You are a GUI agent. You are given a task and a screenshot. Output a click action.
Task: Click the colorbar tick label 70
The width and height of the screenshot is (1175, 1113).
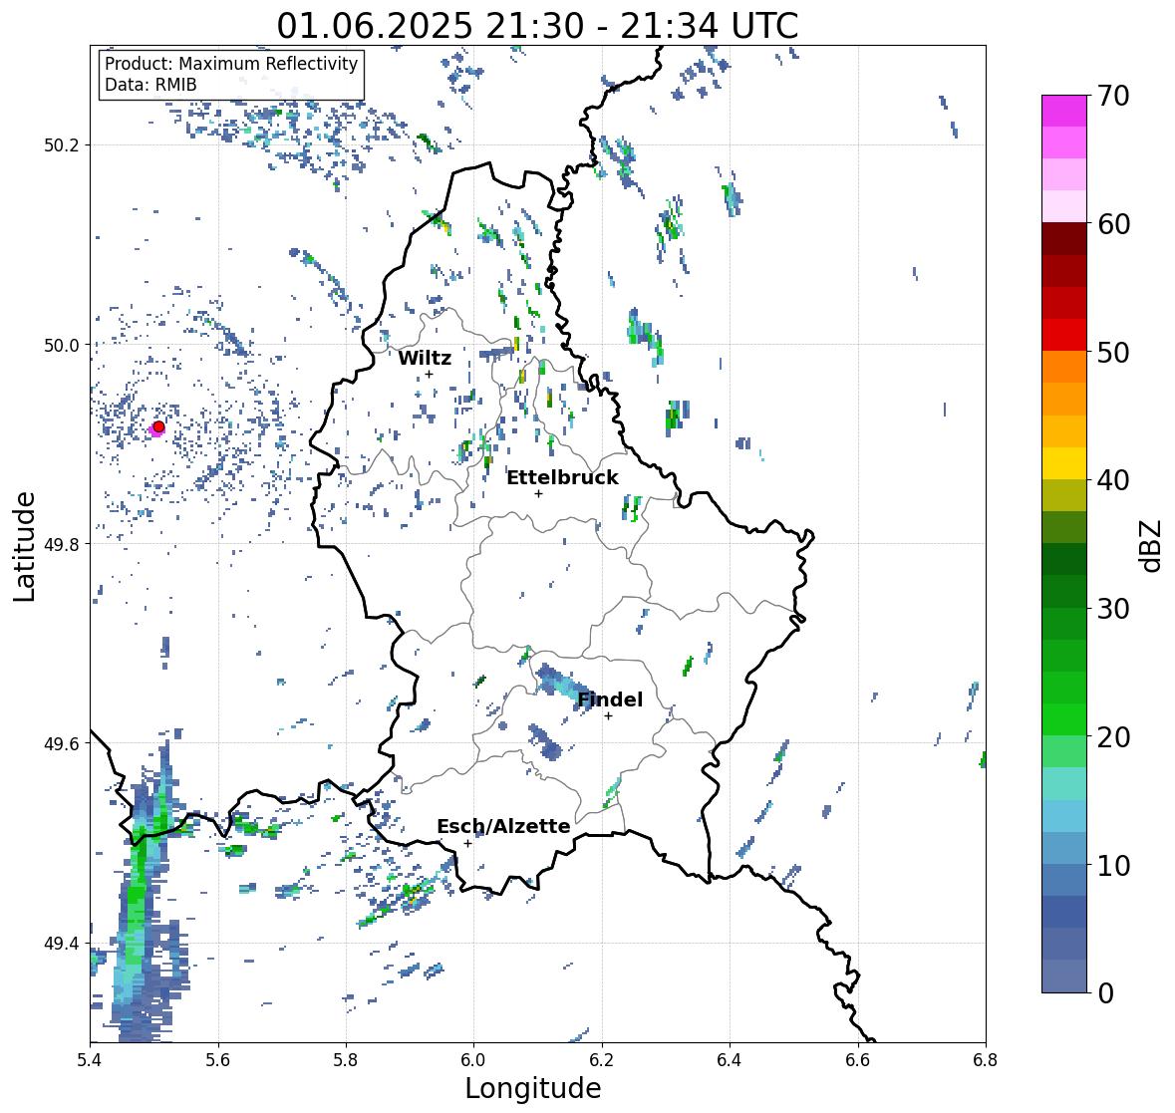[1113, 96]
